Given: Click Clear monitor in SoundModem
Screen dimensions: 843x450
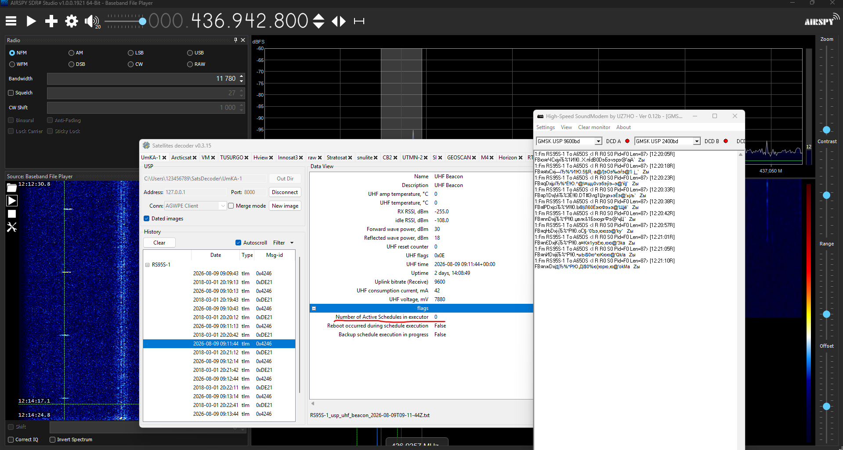Looking at the screenshot, I should [594, 127].
